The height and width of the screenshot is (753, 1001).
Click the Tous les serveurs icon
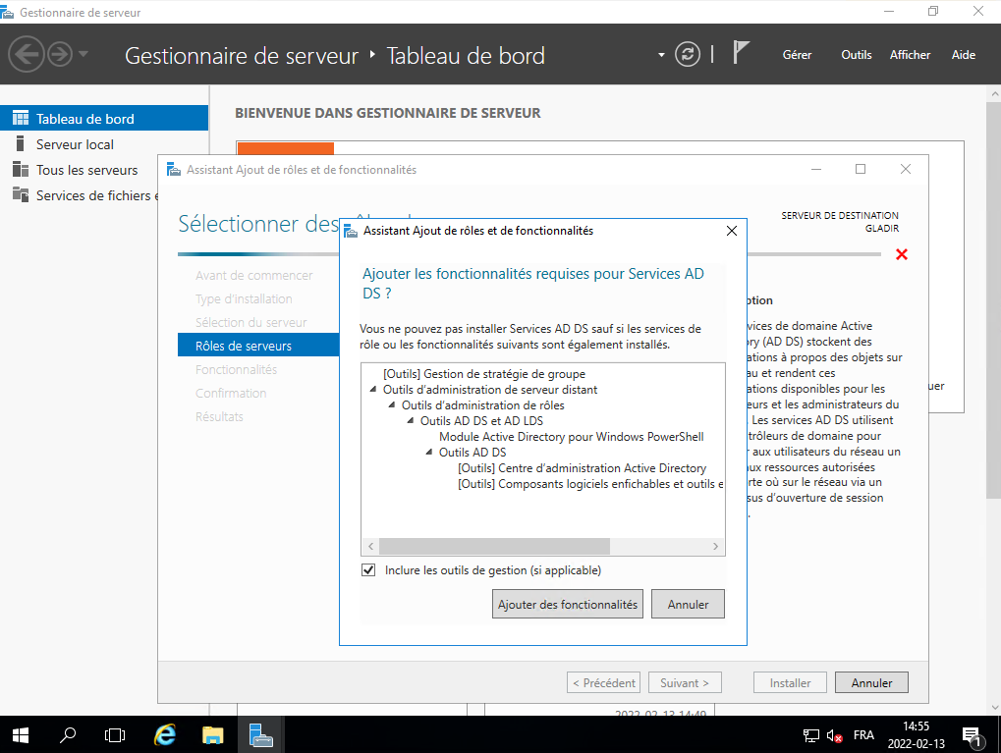coord(21,169)
